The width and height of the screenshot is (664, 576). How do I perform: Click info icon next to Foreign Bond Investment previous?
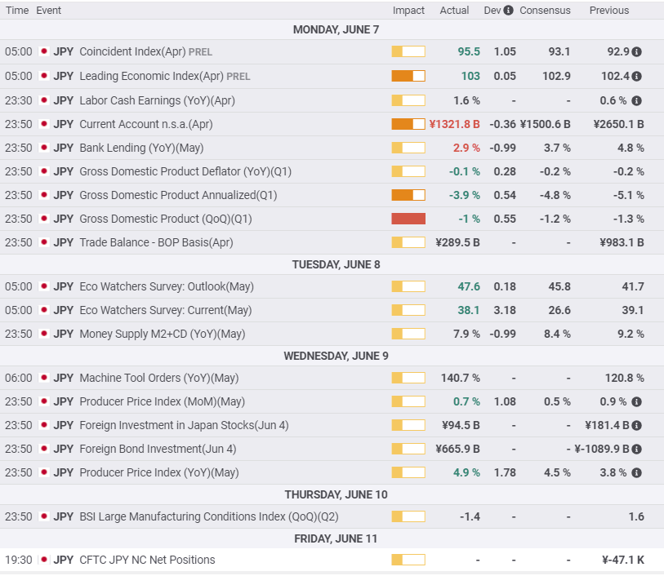[637, 449]
